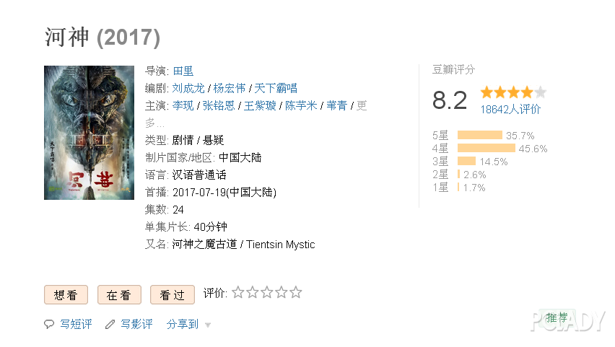Rate three stars in 评价 row
The height and width of the screenshot is (347, 615).
(x=267, y=292)
